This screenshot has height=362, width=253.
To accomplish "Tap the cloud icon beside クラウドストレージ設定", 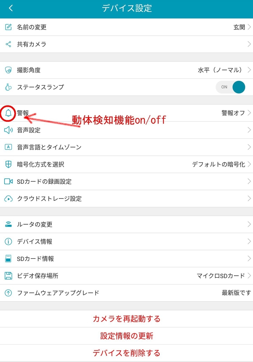I will pyautogui.click(x=8, y=198).
